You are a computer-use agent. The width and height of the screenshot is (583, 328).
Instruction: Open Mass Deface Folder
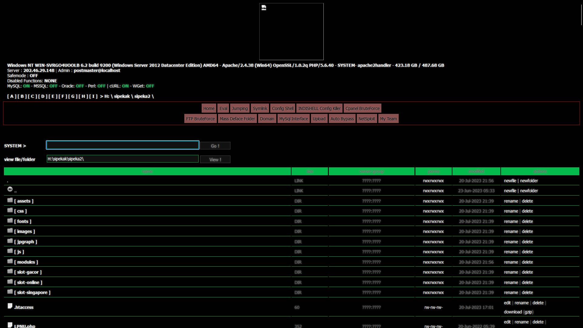[237, 119]
